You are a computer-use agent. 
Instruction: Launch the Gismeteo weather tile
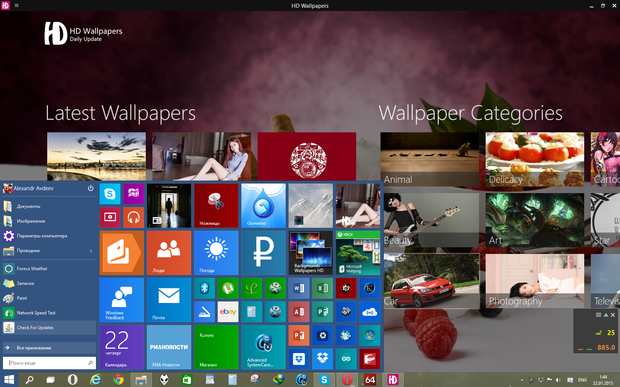263,206
